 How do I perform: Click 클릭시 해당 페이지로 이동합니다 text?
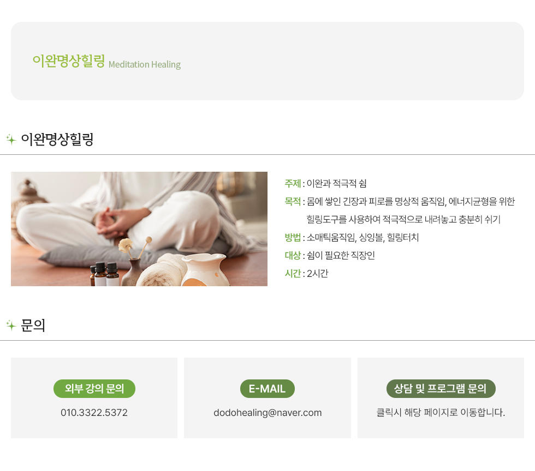(441, 413)
